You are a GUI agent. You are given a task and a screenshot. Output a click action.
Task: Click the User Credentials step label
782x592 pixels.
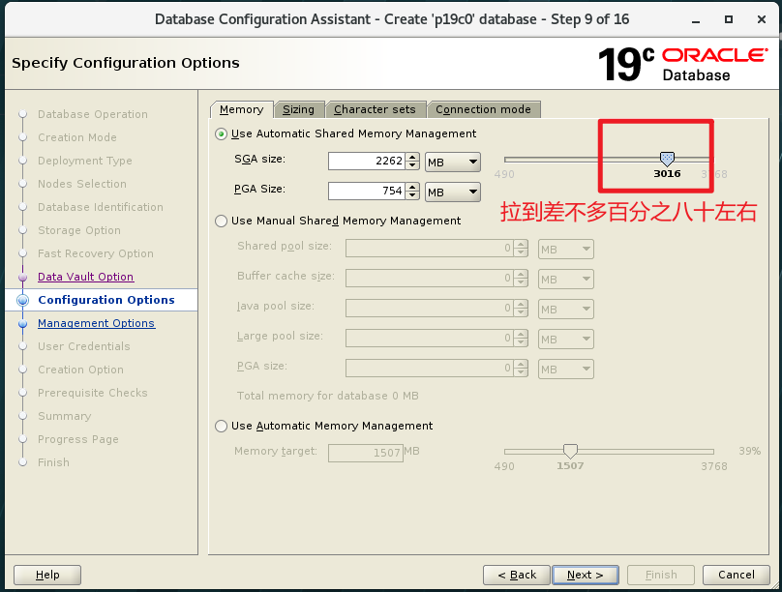pyautogui.click(x=84, y=346)
